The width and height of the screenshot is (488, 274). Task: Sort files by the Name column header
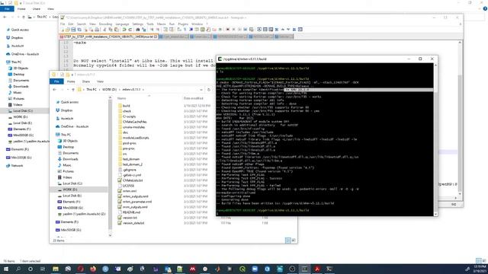pyautogui.click(x=122, y=98)
